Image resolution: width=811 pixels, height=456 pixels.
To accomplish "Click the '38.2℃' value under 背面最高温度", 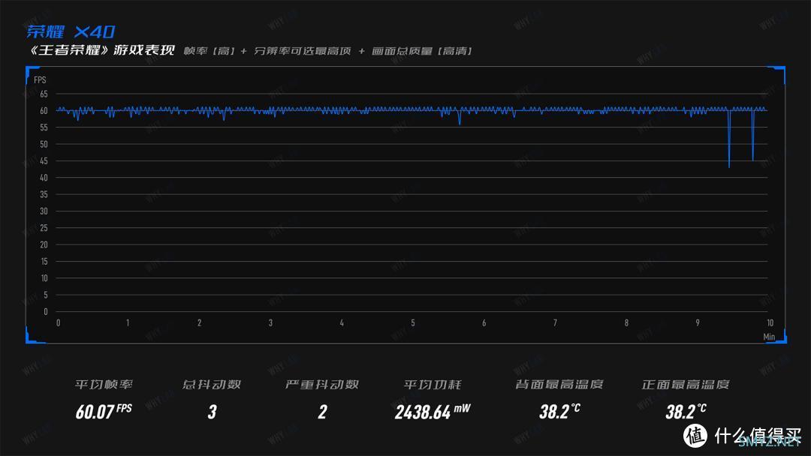I will coord(559,412).
